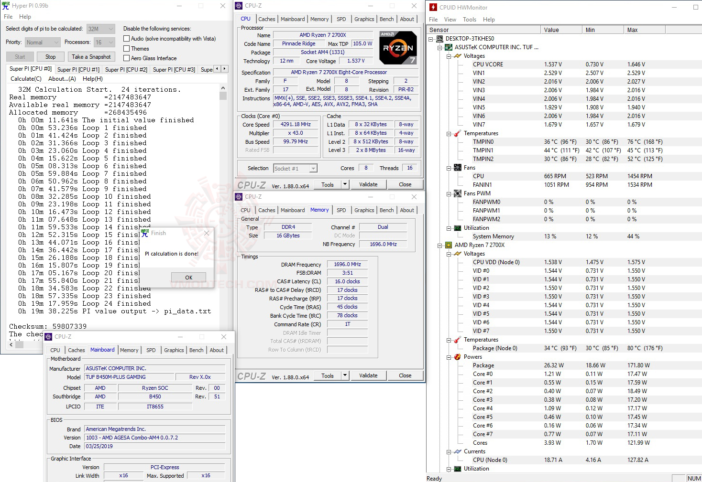Open the Tools menu in HWMonitor

[470, 20]
